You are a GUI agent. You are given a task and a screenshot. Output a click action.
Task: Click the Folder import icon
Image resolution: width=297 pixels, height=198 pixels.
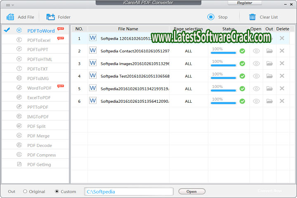[51, 17]
